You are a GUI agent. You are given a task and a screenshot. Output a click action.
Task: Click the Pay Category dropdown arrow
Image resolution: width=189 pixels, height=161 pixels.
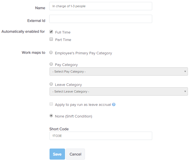185,71
